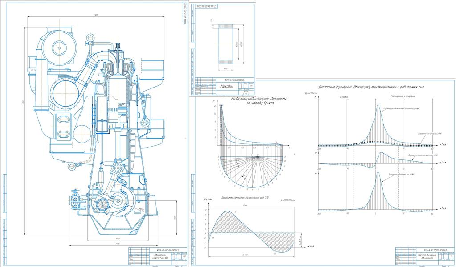Select the tall peak of the top driving-forces curve

pyautogui.click(x=378, y=125)
